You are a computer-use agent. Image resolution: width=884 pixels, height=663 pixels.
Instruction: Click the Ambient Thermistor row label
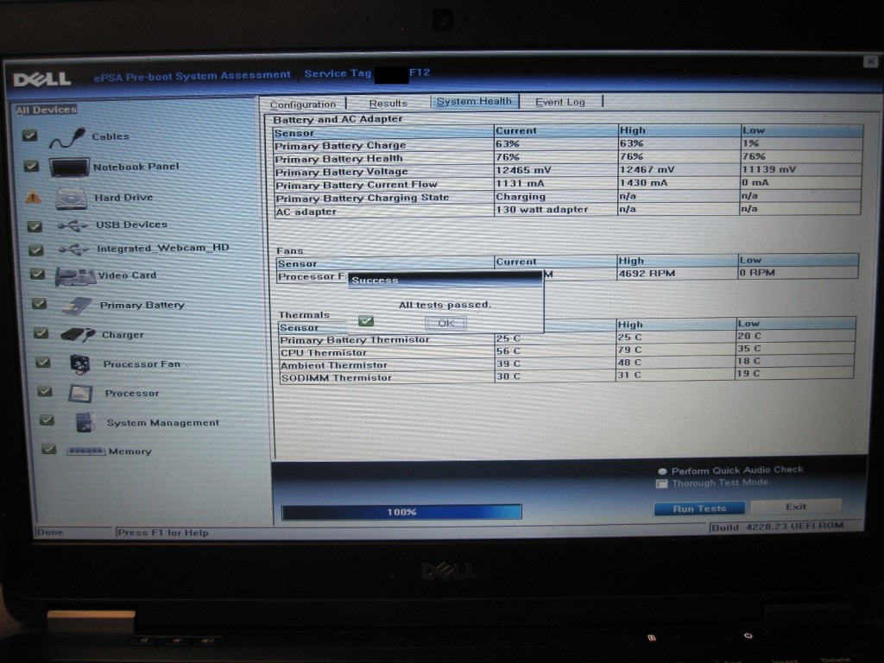tap(334, 365)
